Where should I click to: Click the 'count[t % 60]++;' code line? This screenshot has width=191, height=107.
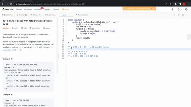click(88, 34)
